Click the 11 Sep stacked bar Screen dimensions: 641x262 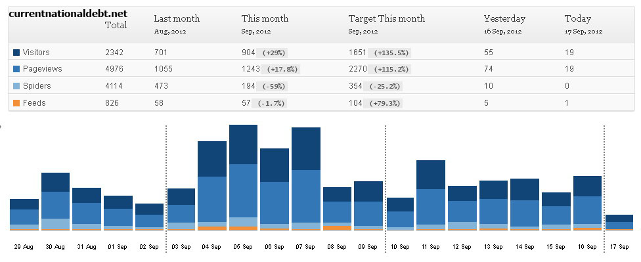[431, 196]
